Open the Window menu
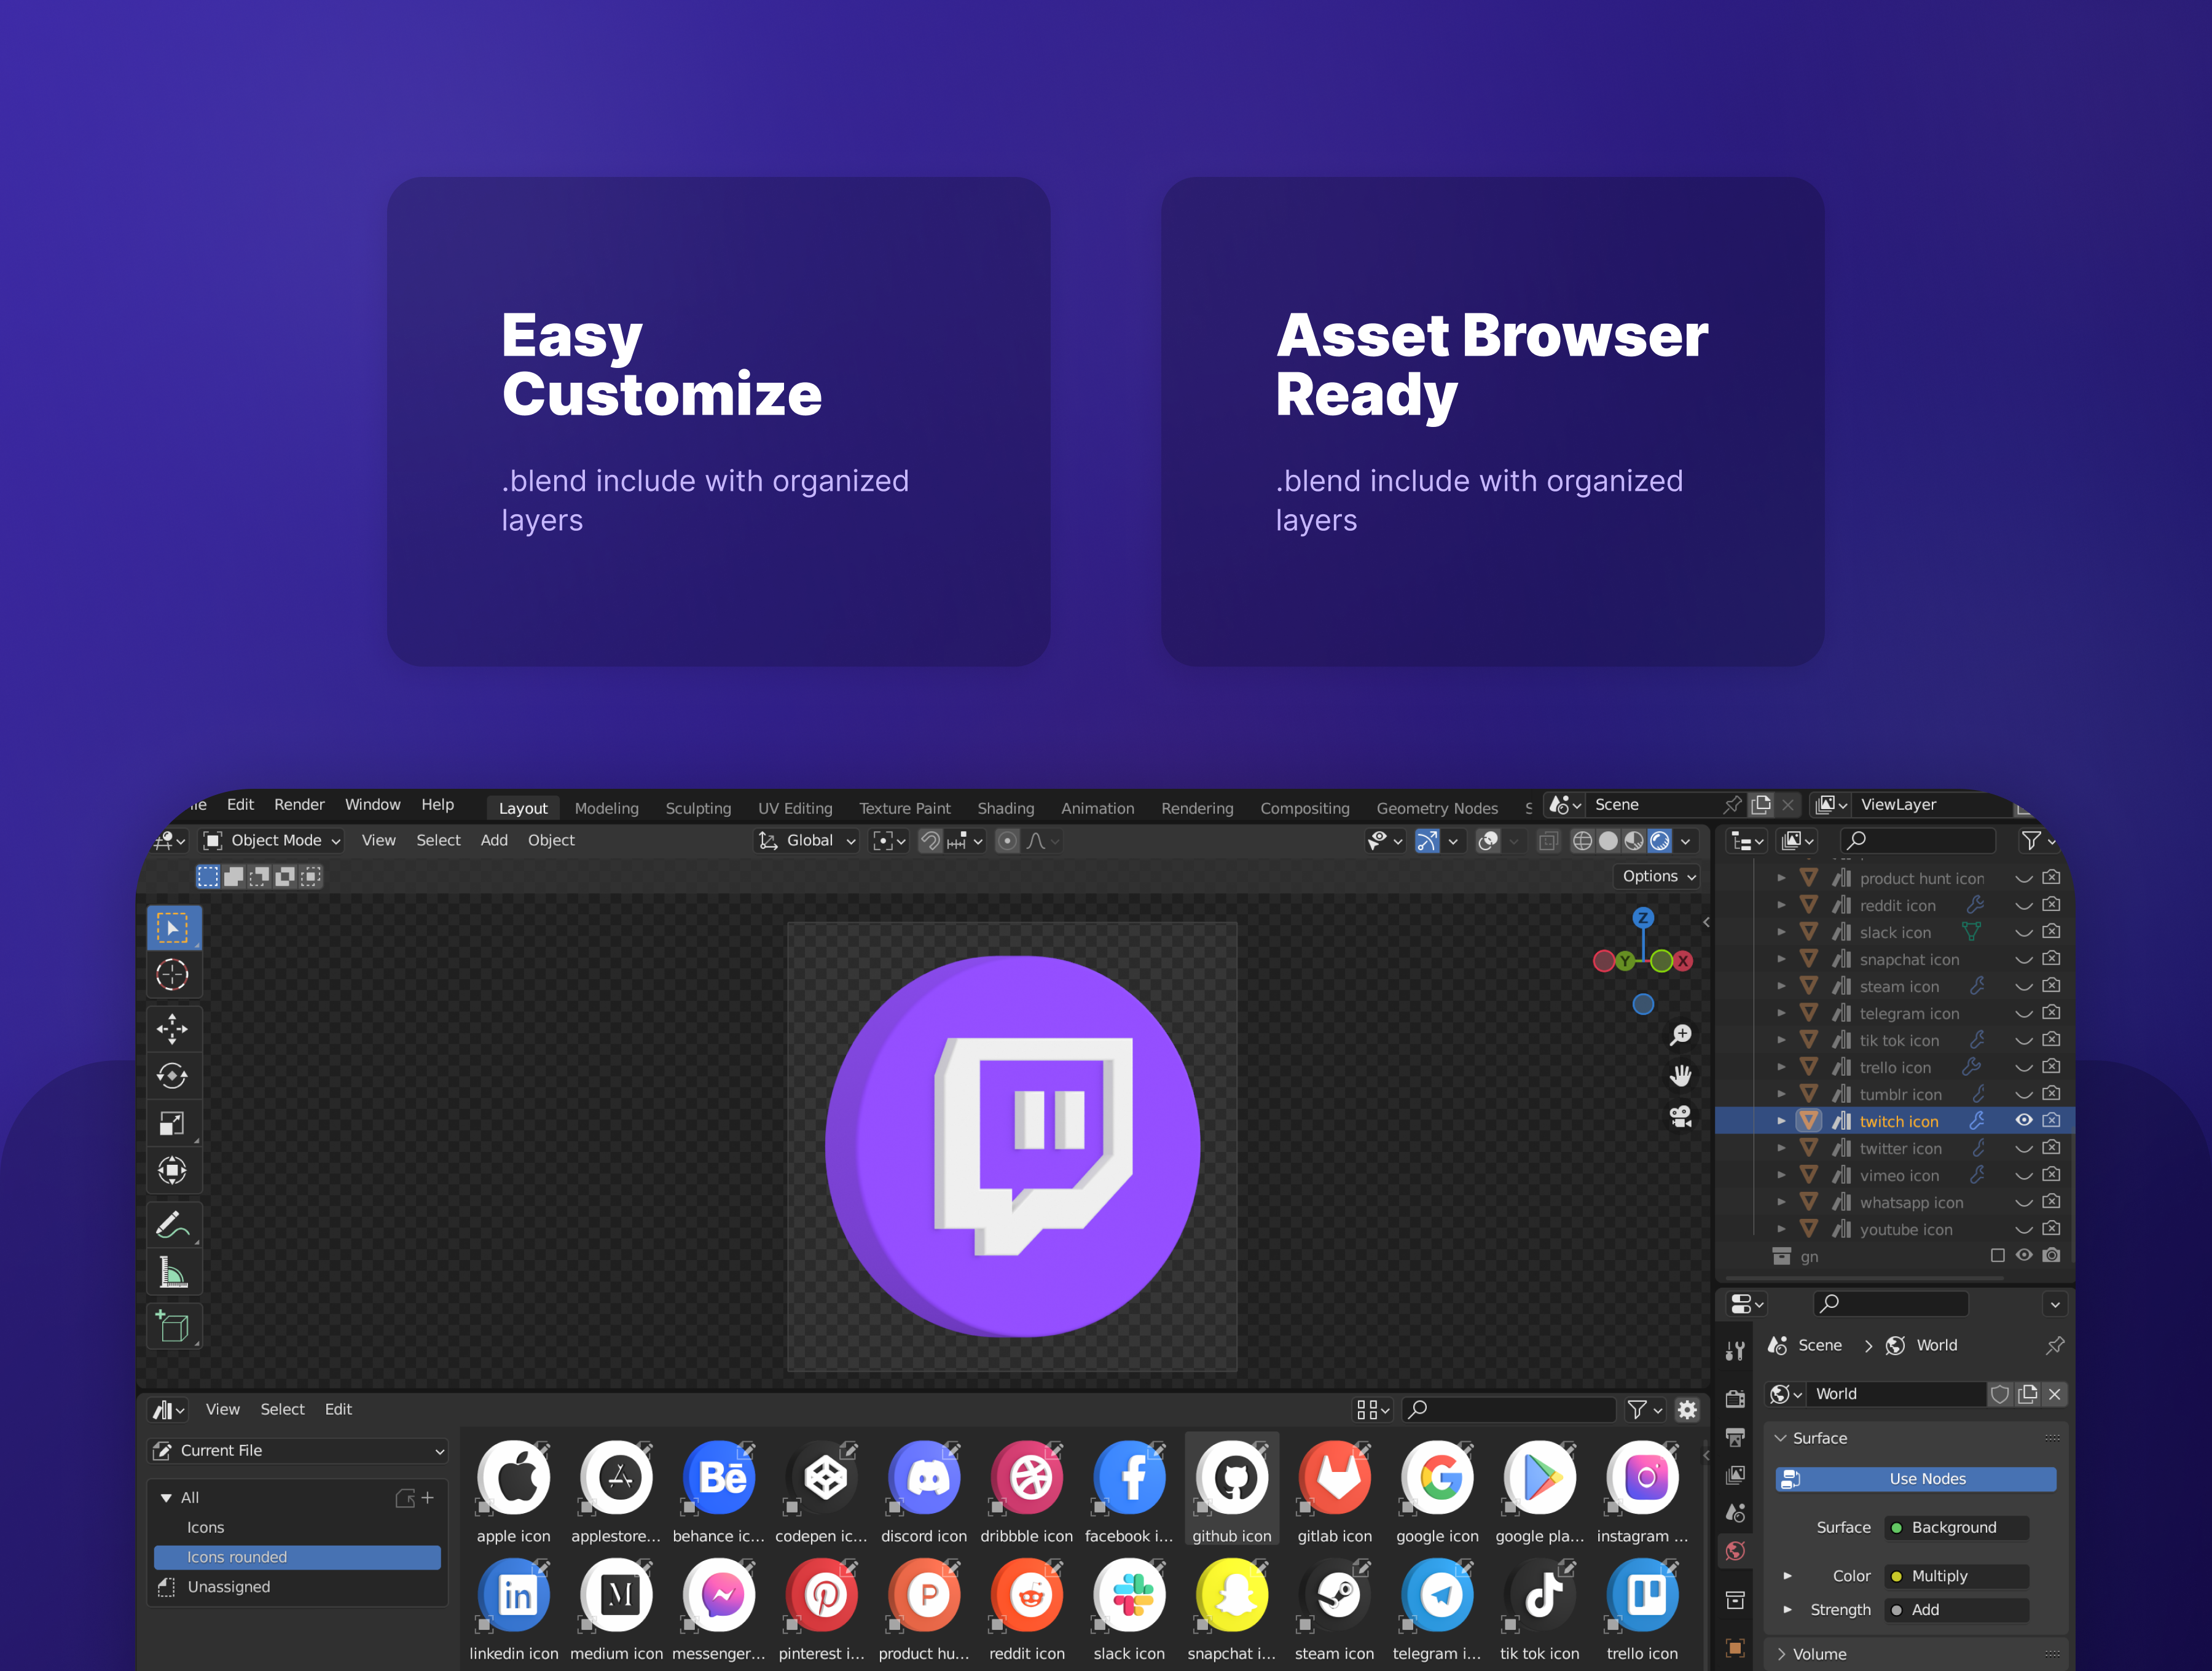This screenshot has height=1671, width=2212. [x=372, y=804]
